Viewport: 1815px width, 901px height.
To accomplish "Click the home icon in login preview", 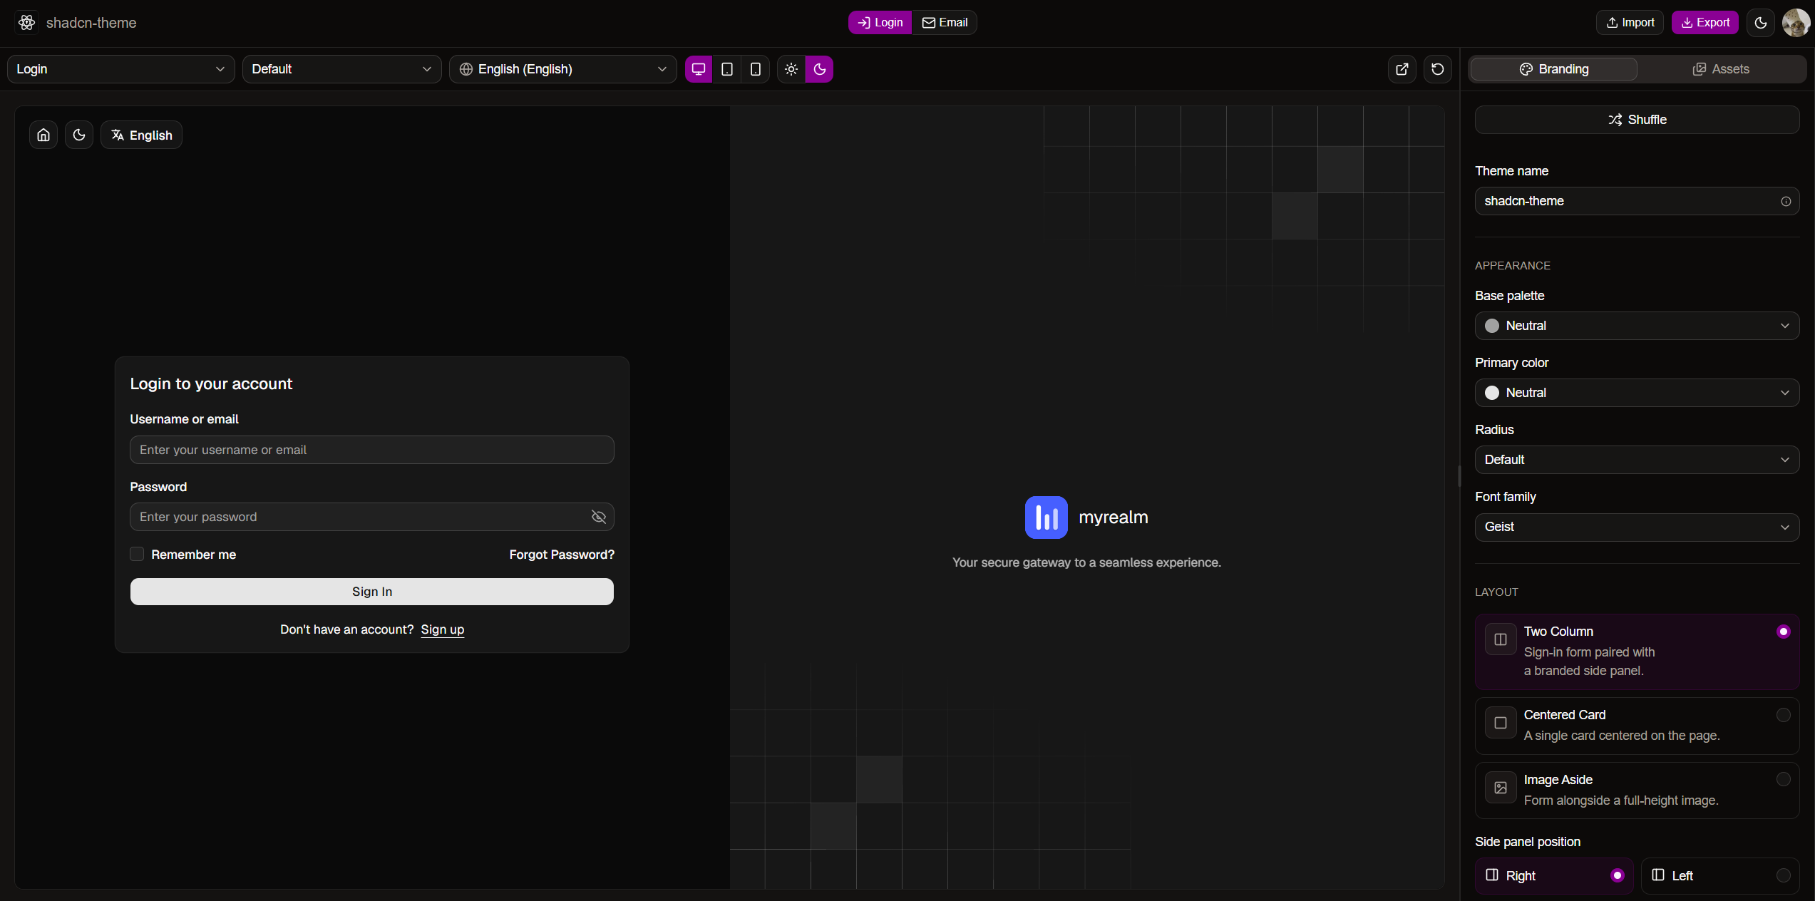I will [x=43, y=135].
